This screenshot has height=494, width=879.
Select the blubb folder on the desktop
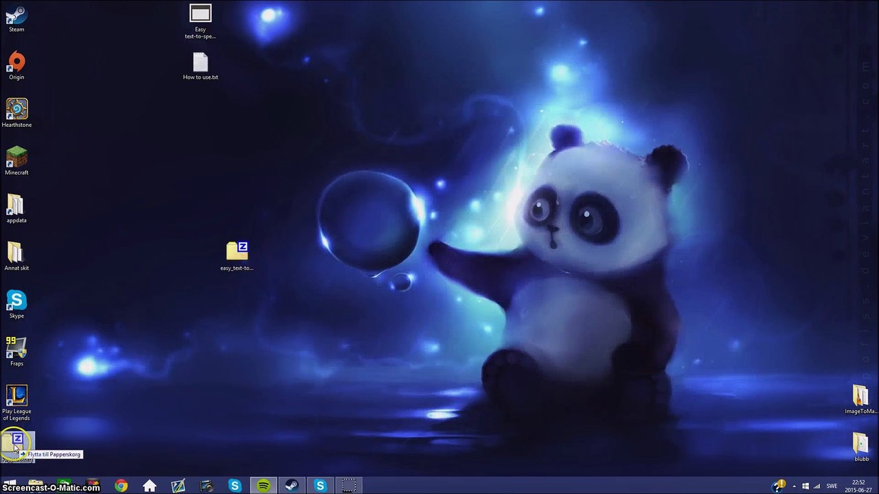[x=861, y=447]
